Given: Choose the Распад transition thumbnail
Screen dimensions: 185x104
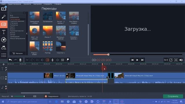Looking at the screenshot, I should (x=48, y=46).
